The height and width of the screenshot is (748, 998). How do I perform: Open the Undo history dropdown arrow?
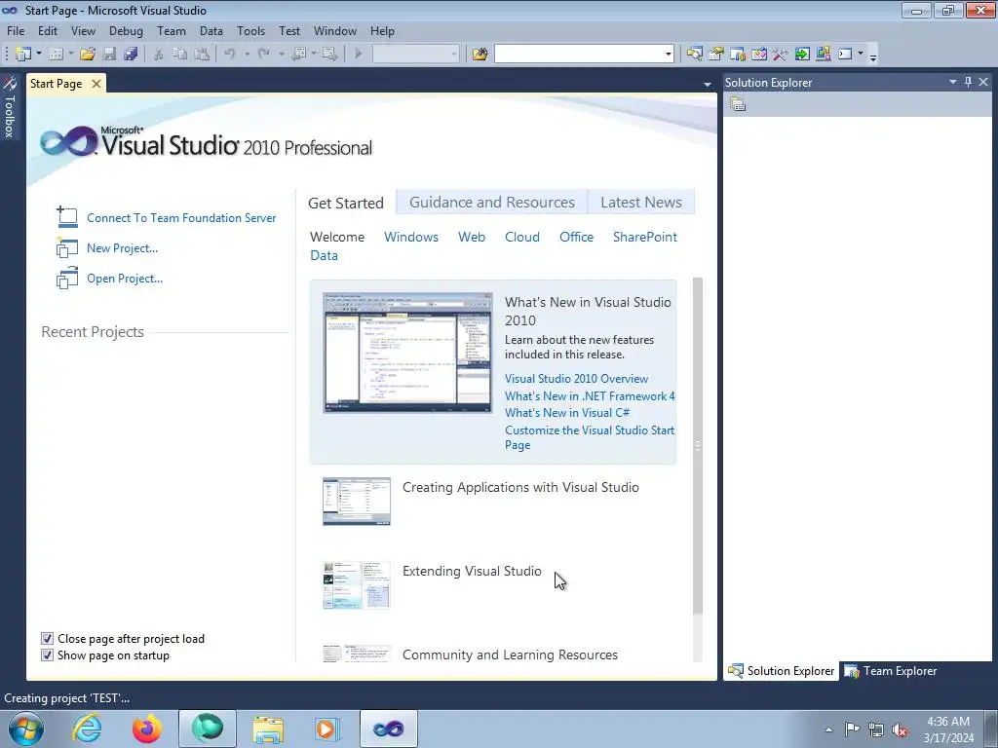click(x=247, y=55)
